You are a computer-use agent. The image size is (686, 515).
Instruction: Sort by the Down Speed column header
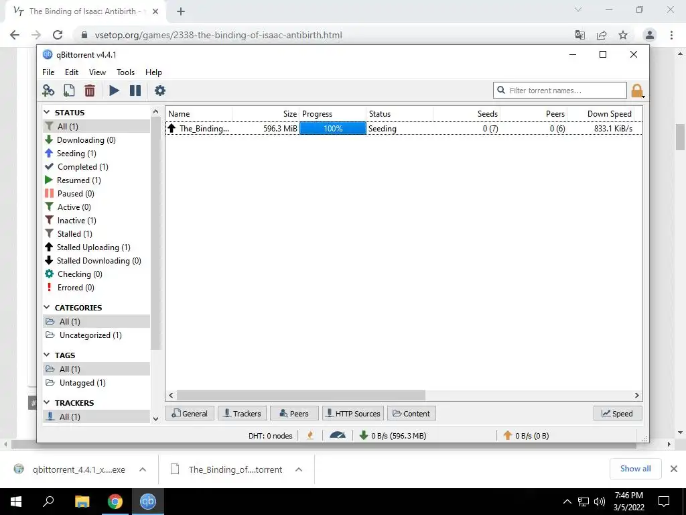pos(601,114)
